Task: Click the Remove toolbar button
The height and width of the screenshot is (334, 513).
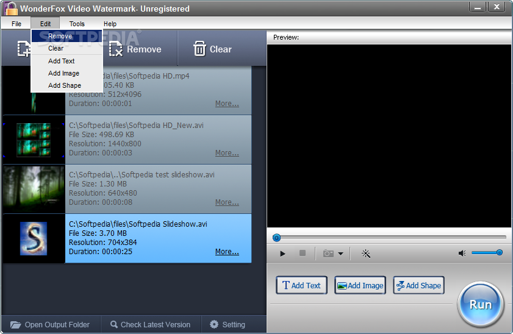Action: [135, 49]
